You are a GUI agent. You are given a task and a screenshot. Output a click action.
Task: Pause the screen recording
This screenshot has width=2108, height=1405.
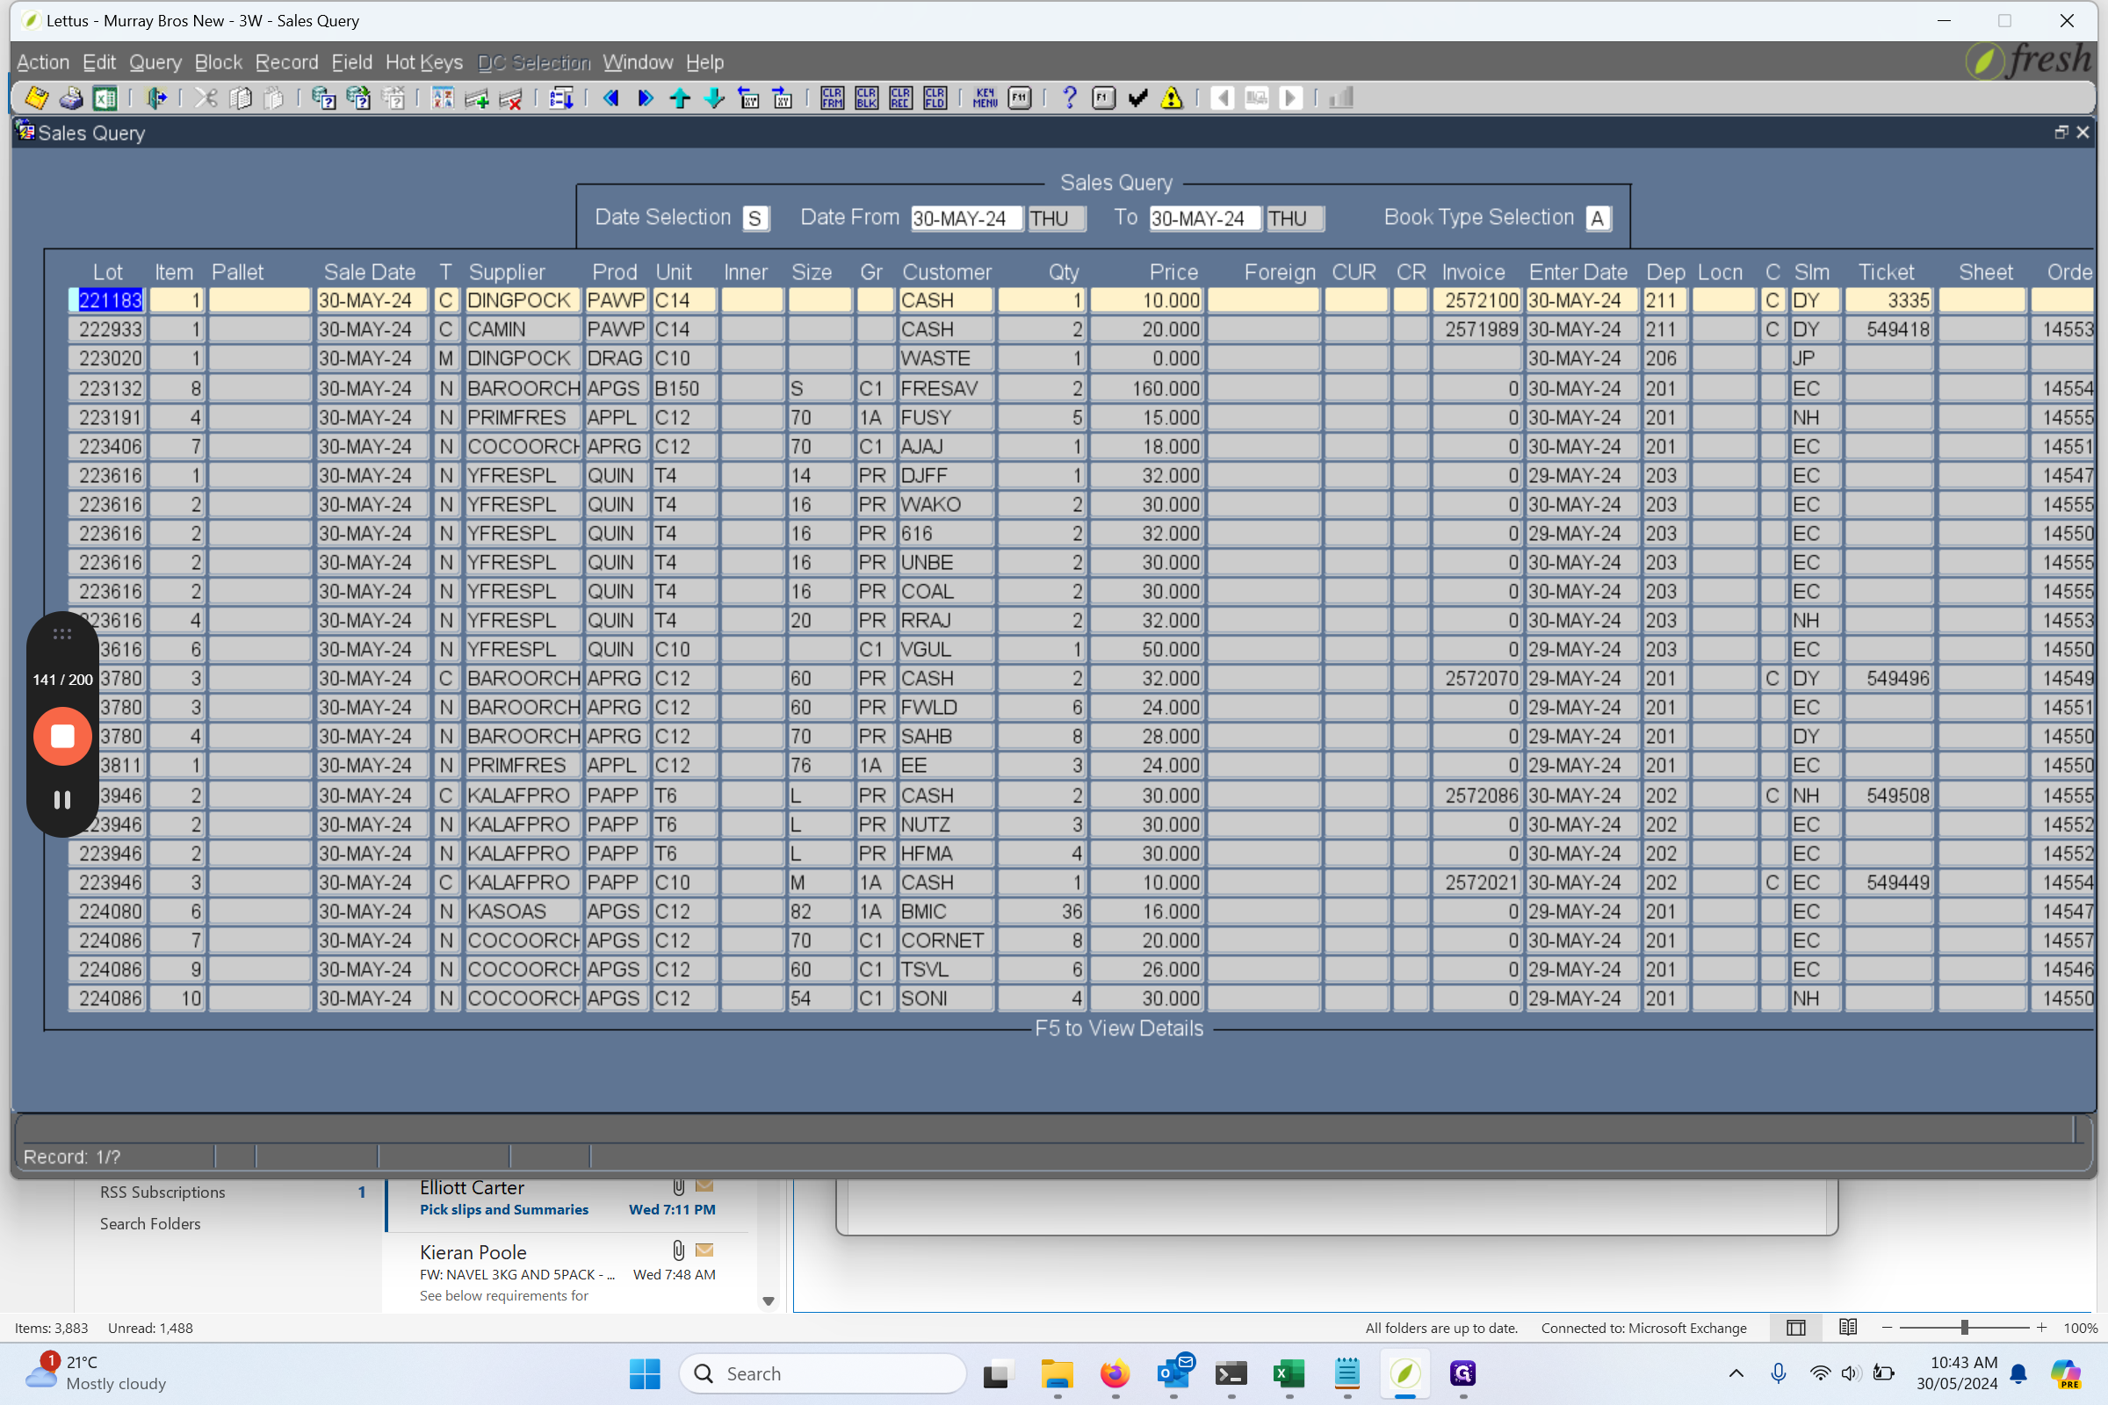pos(62,800)
